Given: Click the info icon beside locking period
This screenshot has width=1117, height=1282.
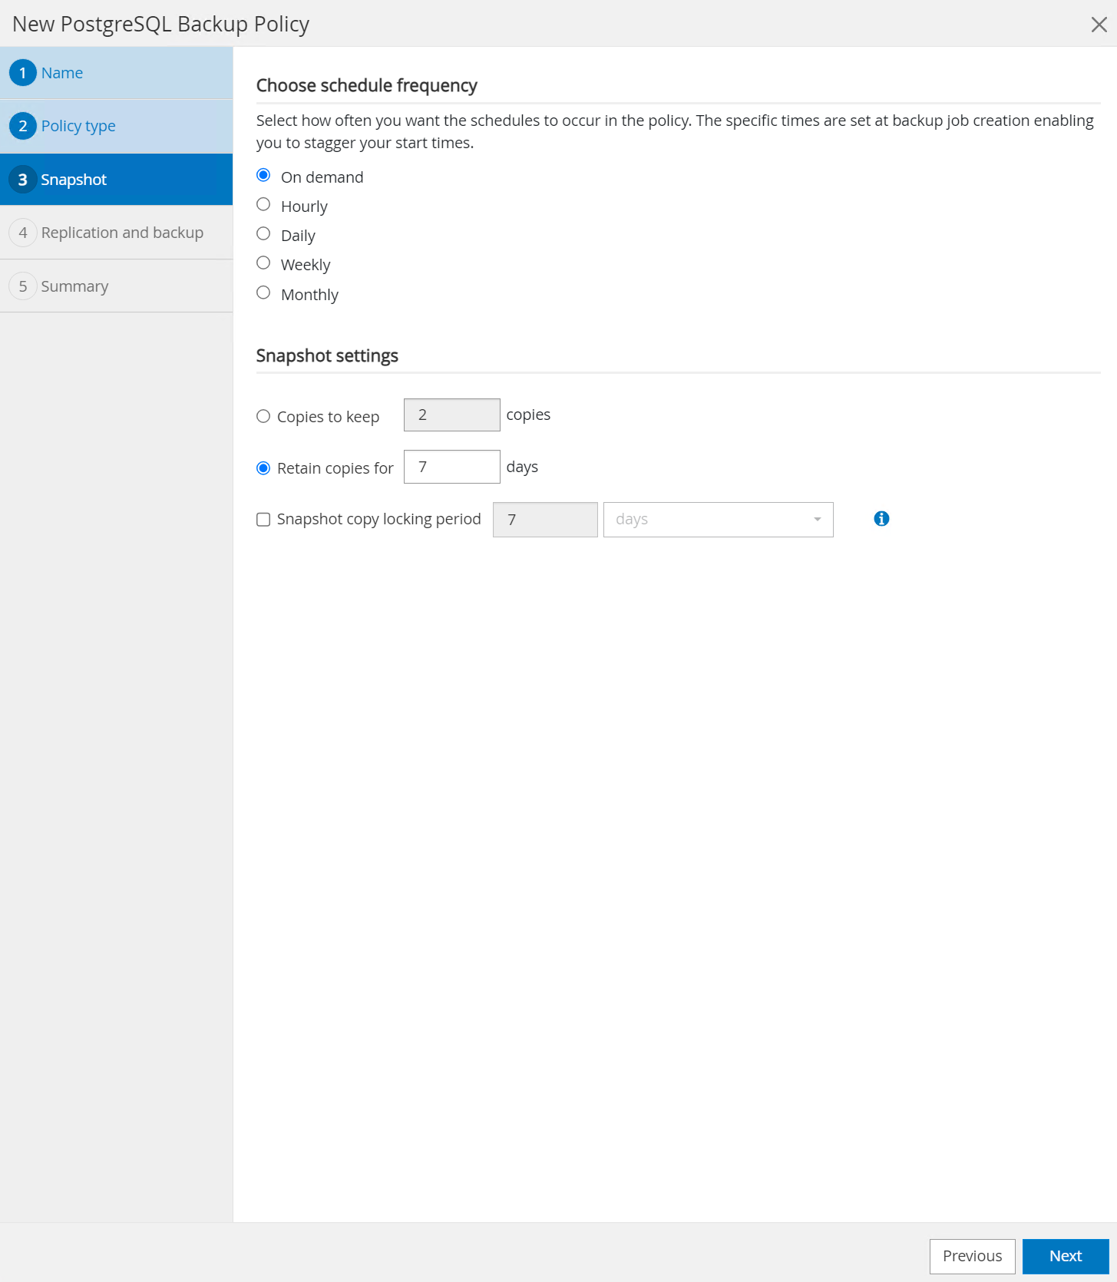Looking at the screenshot, I should click(x=881, y=519).
